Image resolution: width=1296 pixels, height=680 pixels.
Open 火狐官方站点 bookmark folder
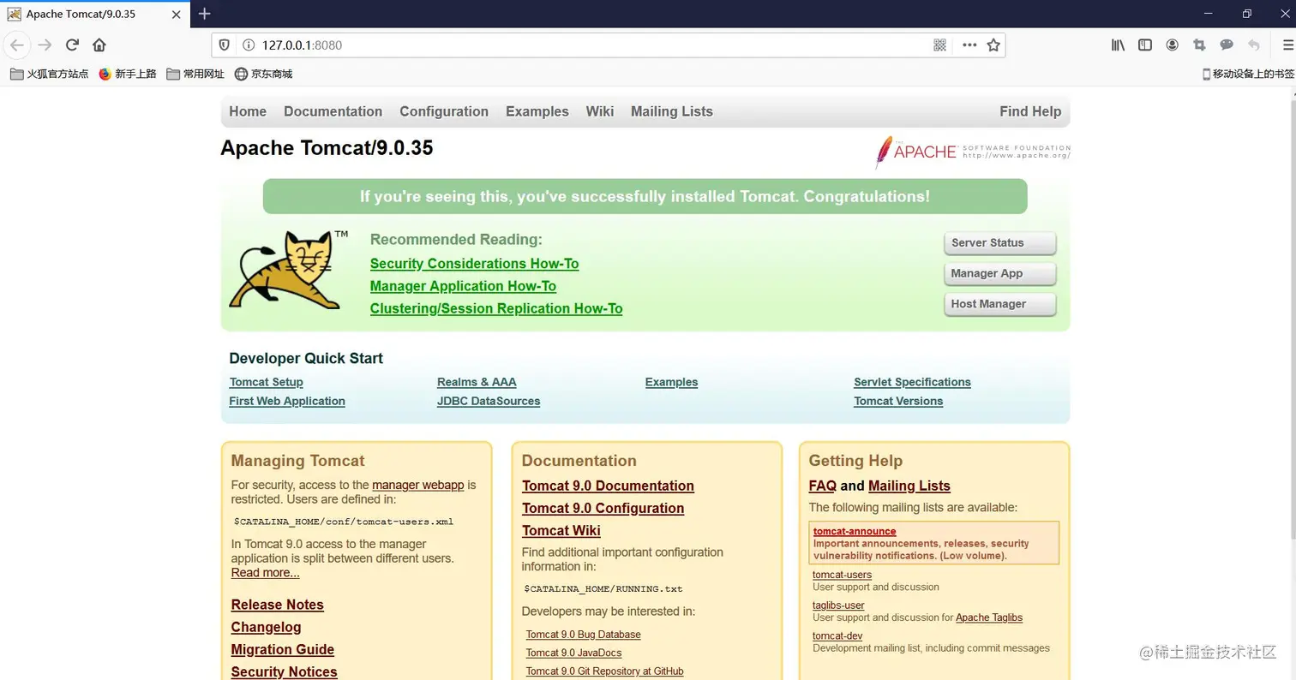[x=50, y=74]
